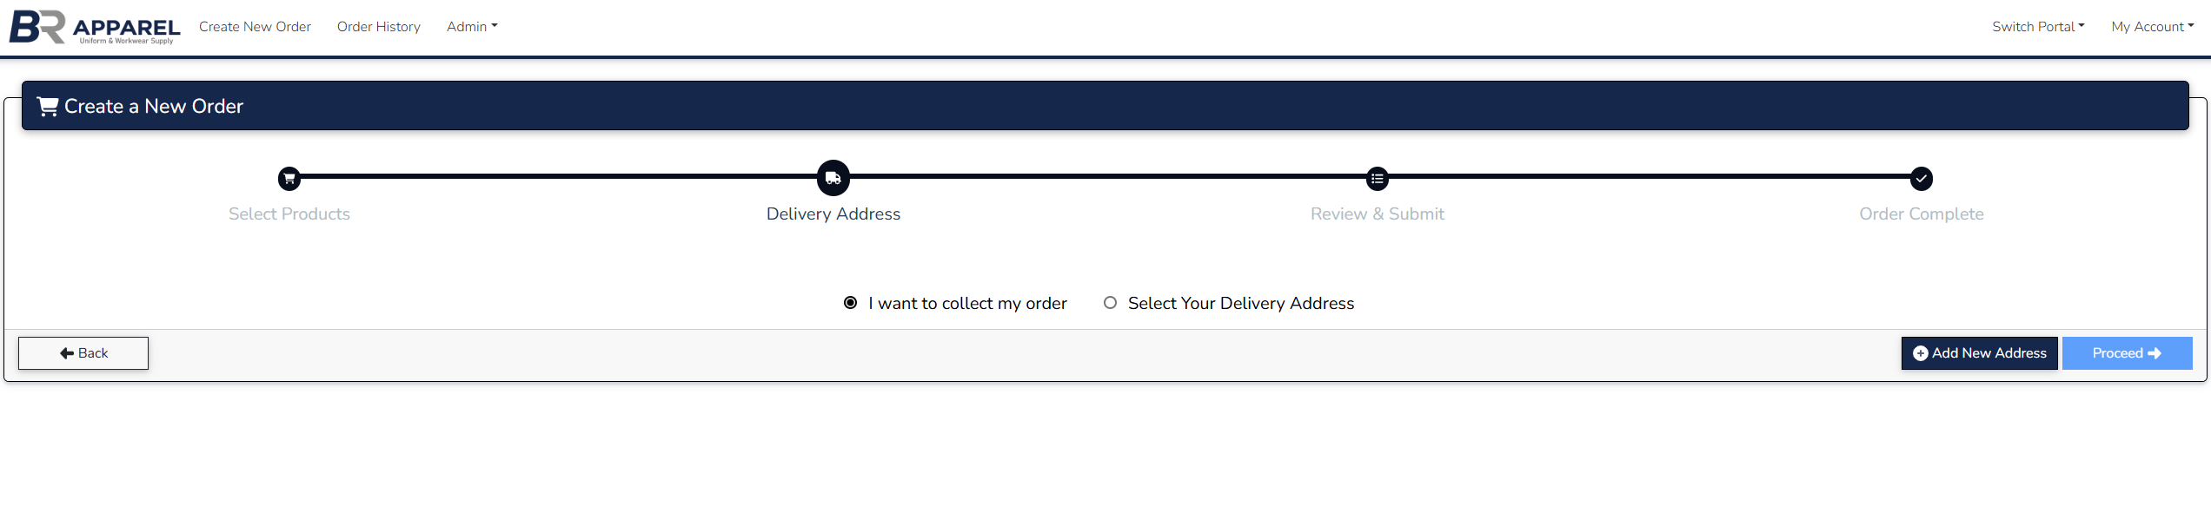Open Order History page

click(x=379, y=27)
